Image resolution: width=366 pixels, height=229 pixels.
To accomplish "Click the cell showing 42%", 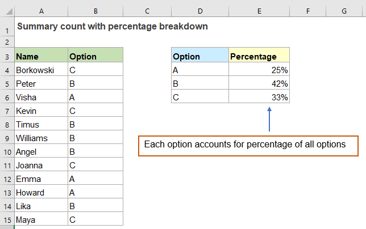I will tap(259, 83).
